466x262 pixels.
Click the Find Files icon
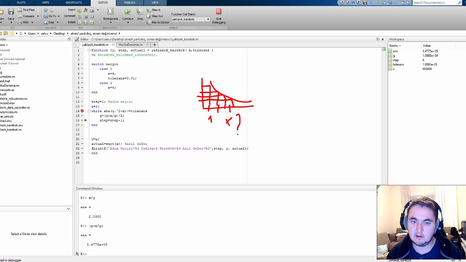(x=20, y=10)
